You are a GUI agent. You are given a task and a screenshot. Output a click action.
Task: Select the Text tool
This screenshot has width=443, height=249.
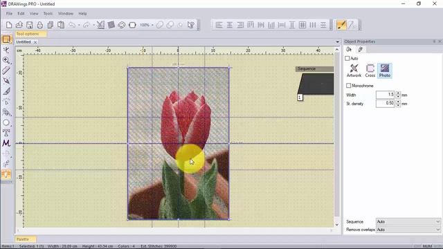pos(6,133)
